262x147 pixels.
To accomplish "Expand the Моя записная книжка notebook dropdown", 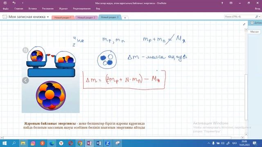I will click(48, 17).
